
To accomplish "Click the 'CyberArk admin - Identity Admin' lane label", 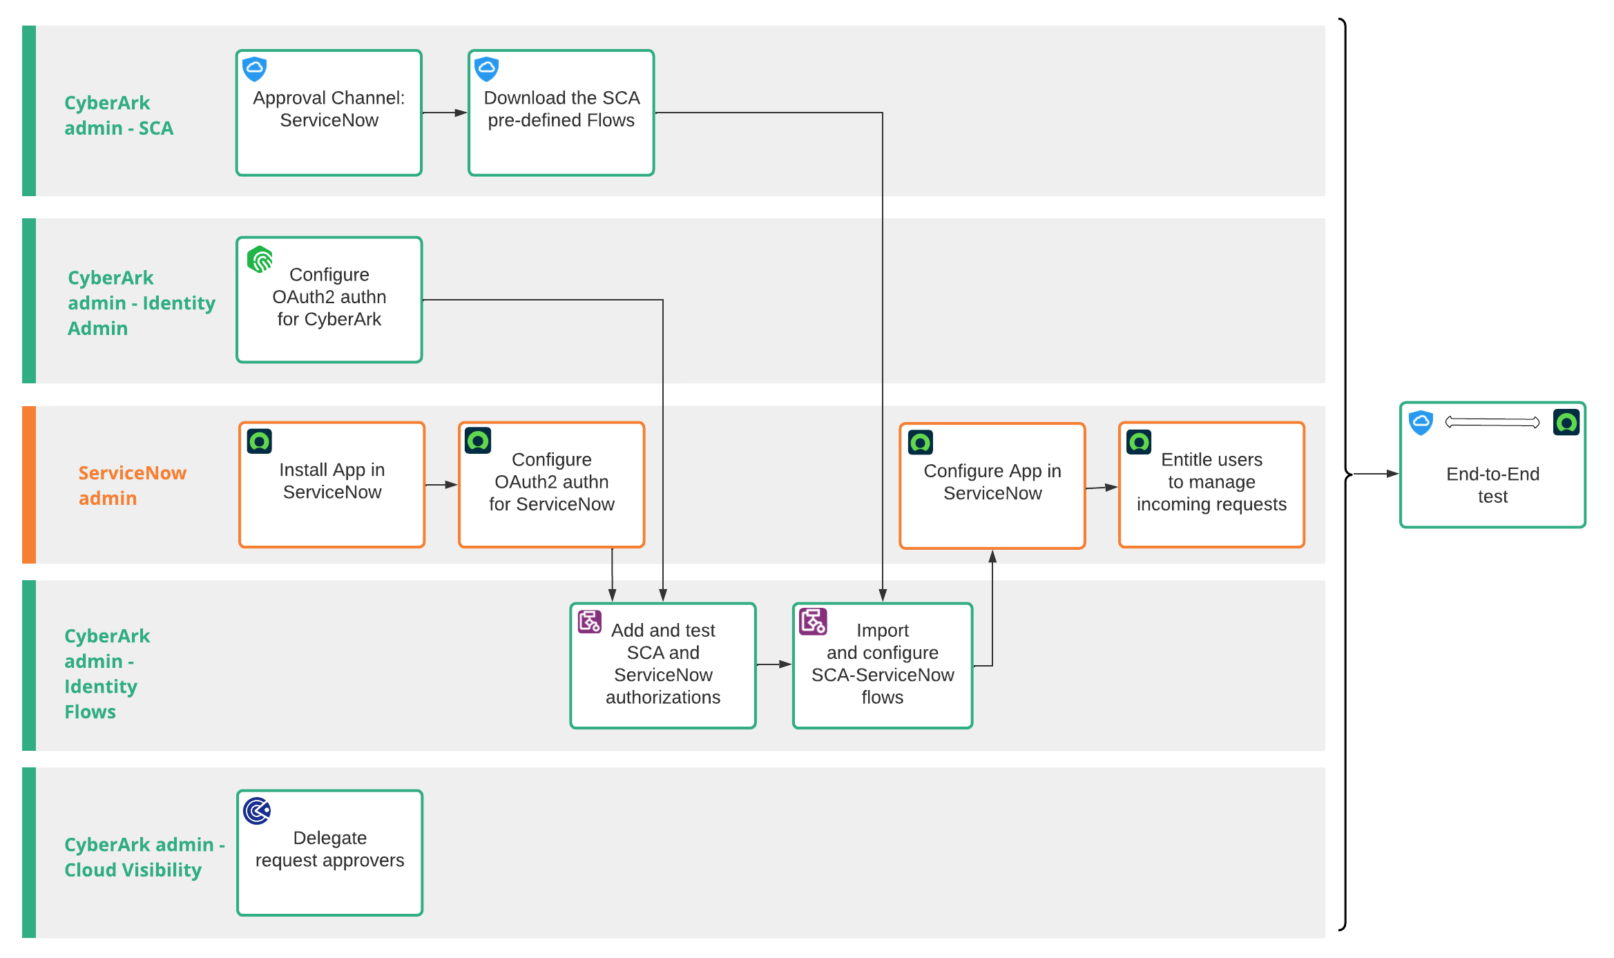I will coord(142,303).
